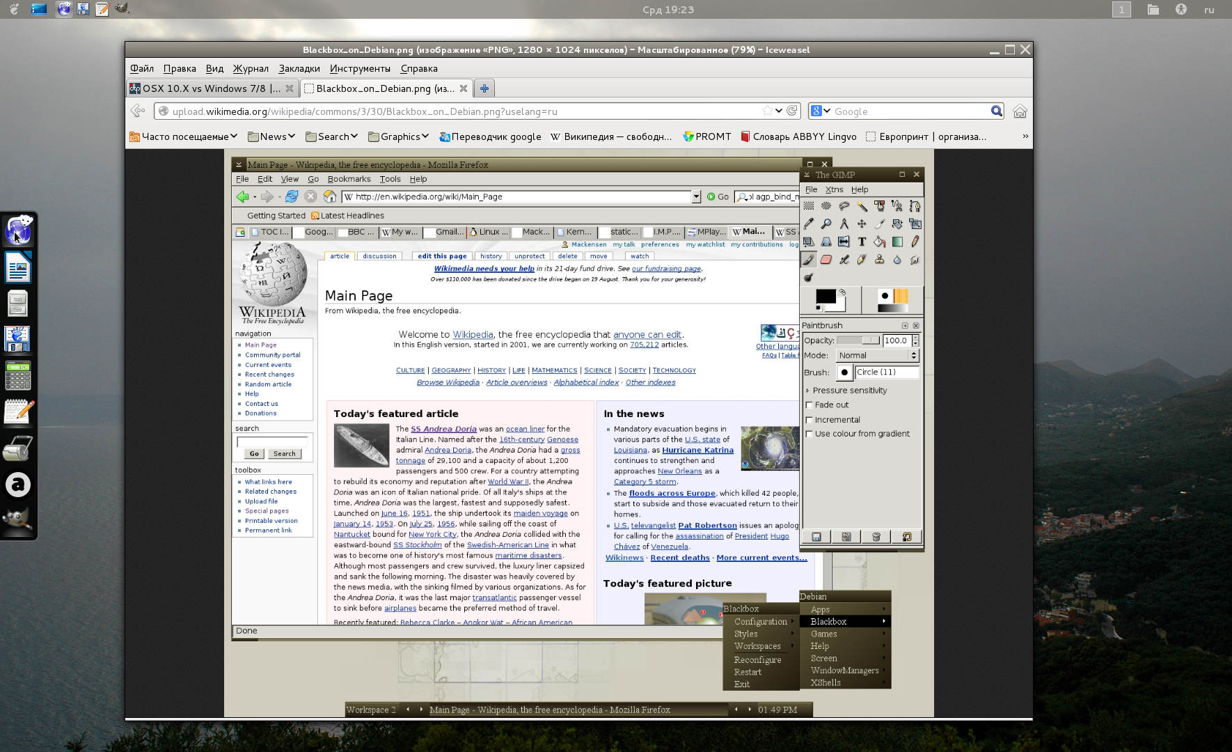
Task: Bookmark this page with the star icon
Action: pos(767,111)
